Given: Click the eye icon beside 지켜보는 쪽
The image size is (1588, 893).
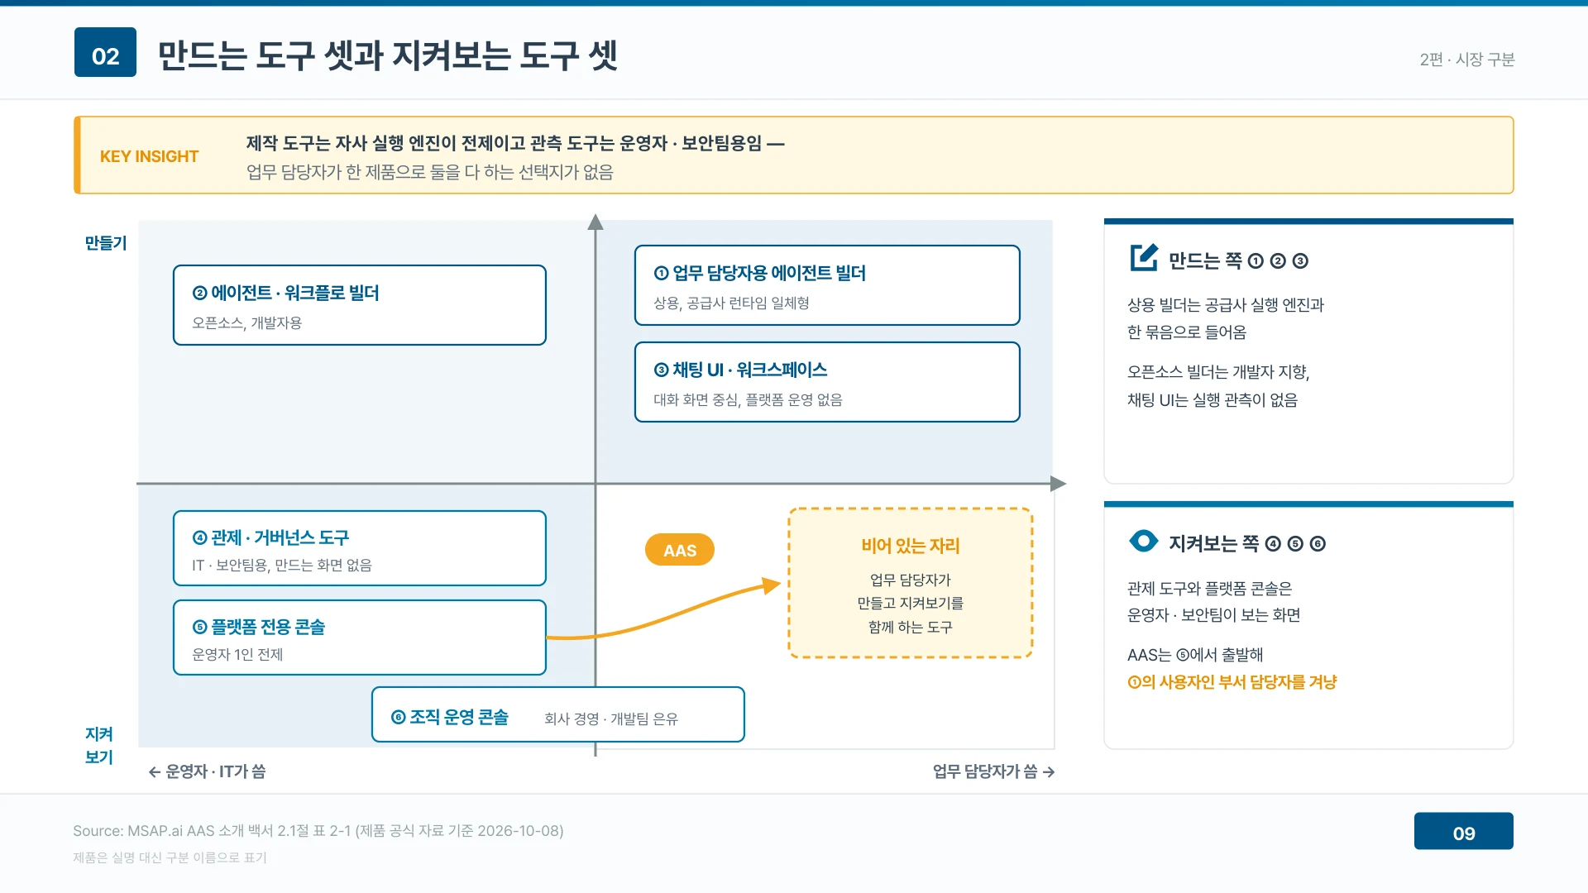Looking at the screenshot, I should (1144, 541).
